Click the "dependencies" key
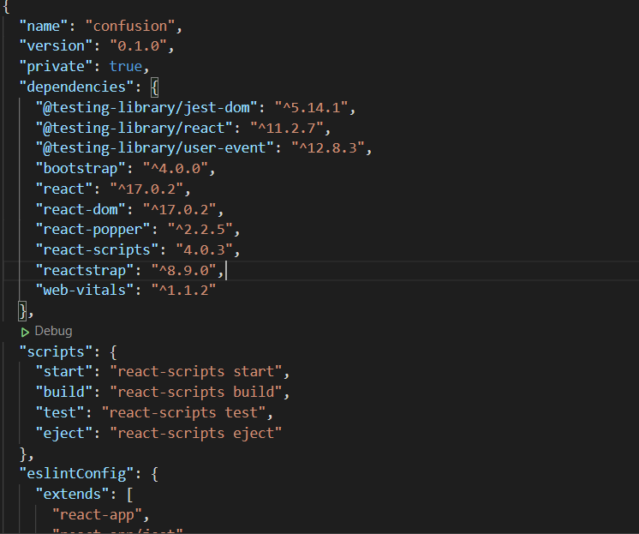 click(x=76, y=87)
